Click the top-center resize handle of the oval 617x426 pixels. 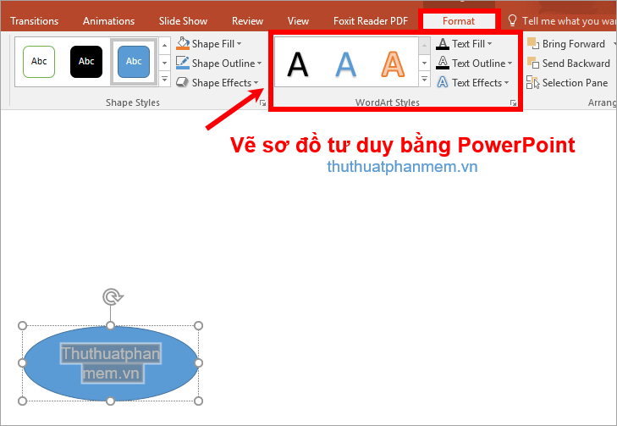tap(111, 325)
